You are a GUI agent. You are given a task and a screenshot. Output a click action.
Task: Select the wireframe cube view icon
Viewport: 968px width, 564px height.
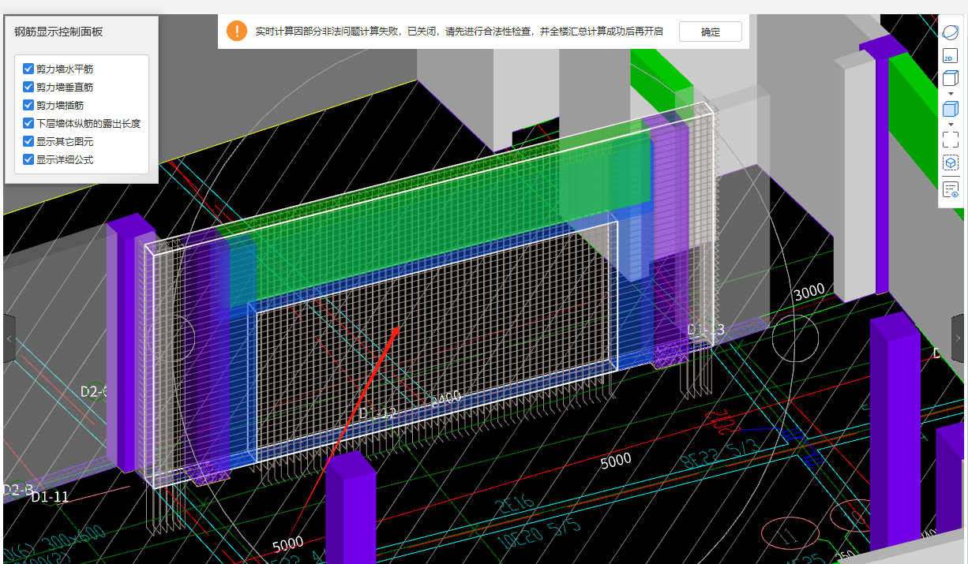point(951,78)
